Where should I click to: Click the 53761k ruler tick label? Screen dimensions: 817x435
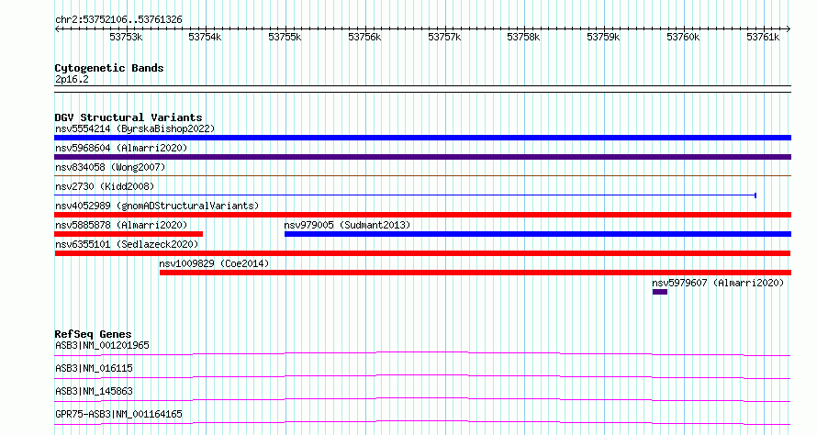tap(763, 37)
